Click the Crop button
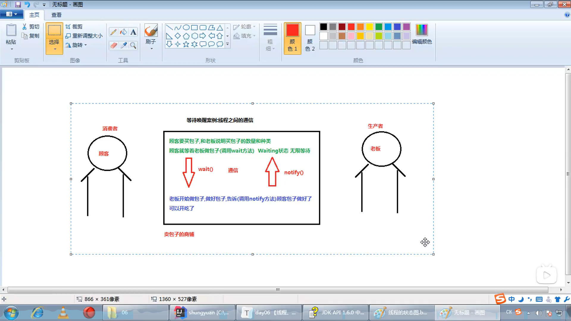The width and height of the screenshot is (571, 321). click(x=74, y=27)
